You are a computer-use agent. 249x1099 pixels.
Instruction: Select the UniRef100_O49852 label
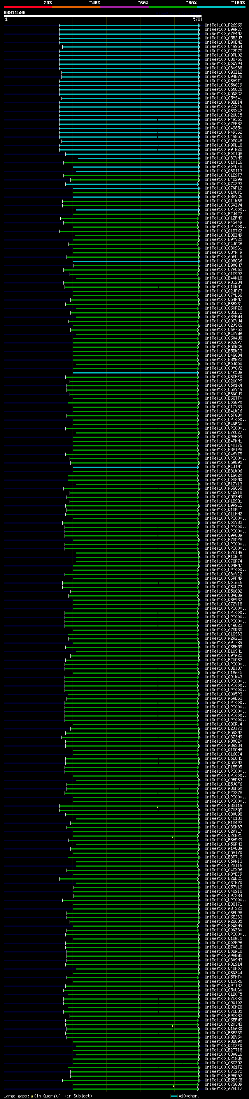pos(223,136)
